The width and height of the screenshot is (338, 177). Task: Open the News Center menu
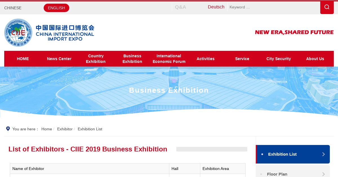click(x=59, y=59)
